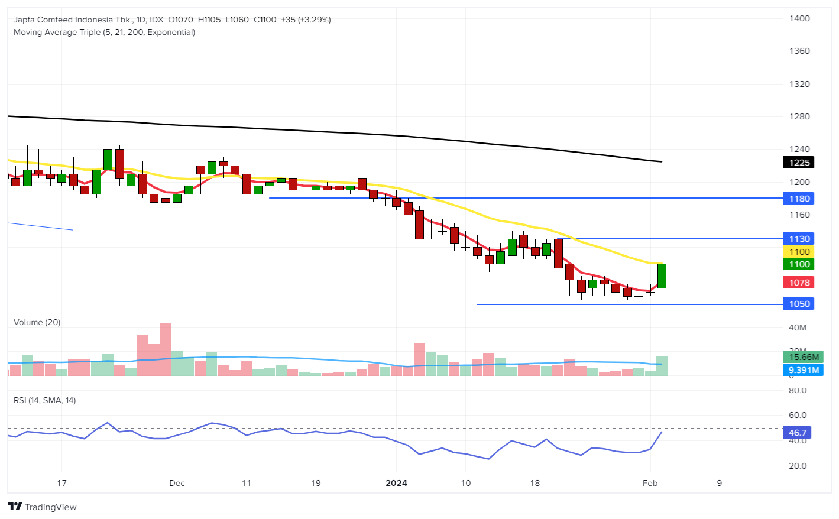The width and height of the screenshot is (839, 519).
Task: Click the RSI (14, SMA, 14) legend
Action: pyautogui.click(x=44, y=400)
